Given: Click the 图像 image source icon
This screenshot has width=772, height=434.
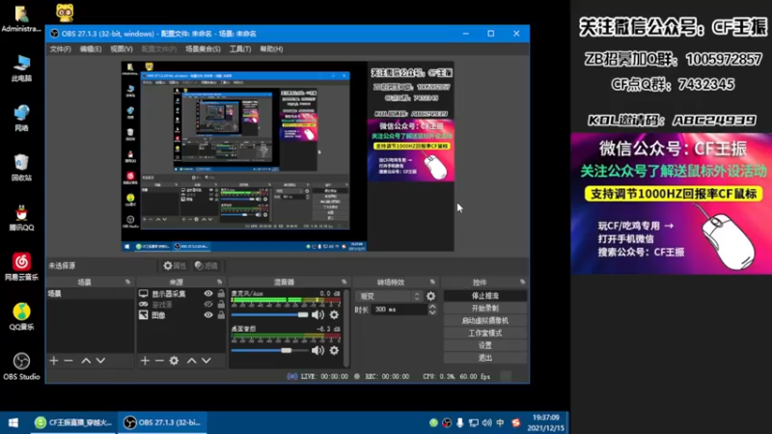Looking at the screenshot, I should [x=143, y=315].
